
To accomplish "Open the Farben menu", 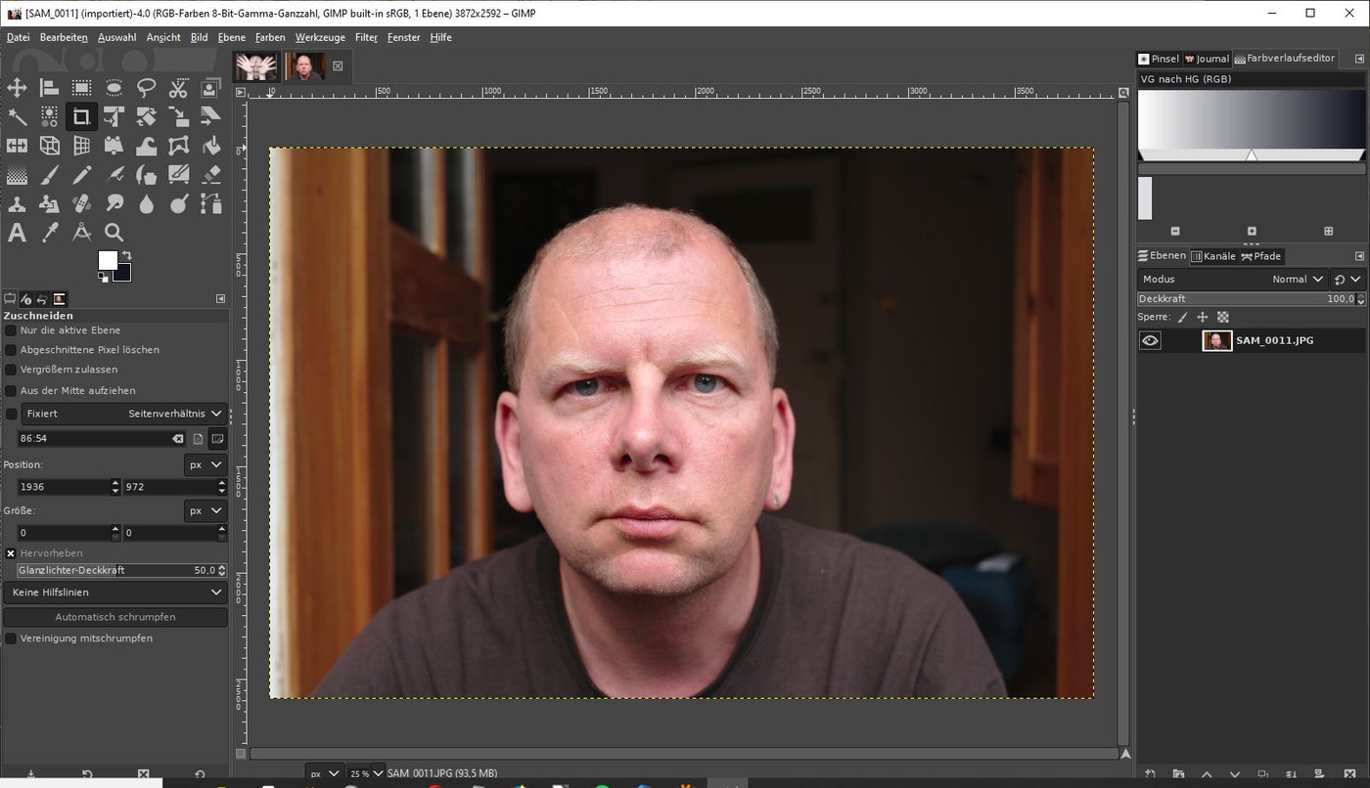I will [270, 37].
